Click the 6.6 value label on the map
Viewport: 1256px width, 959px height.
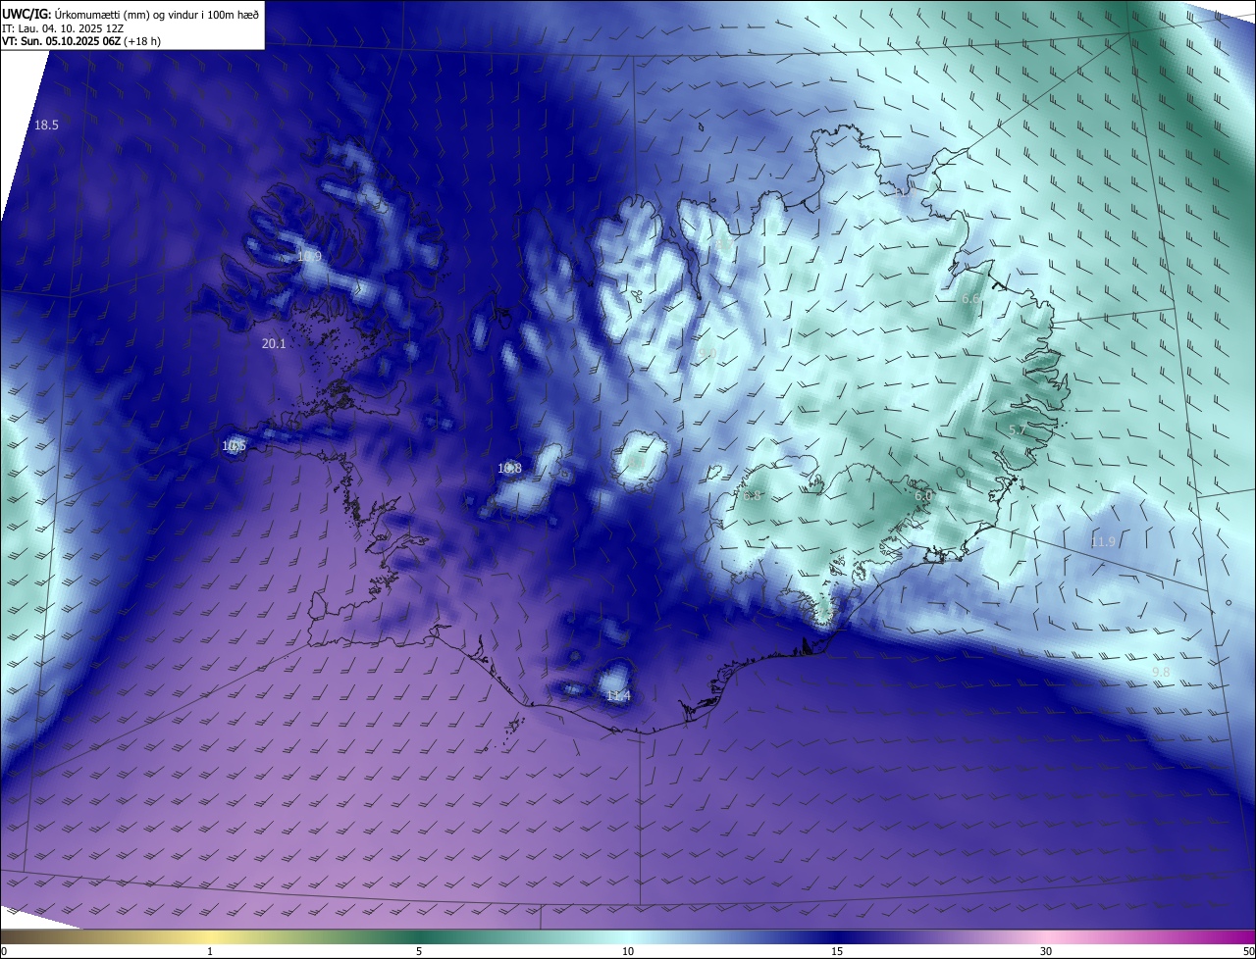click(970, 298)
